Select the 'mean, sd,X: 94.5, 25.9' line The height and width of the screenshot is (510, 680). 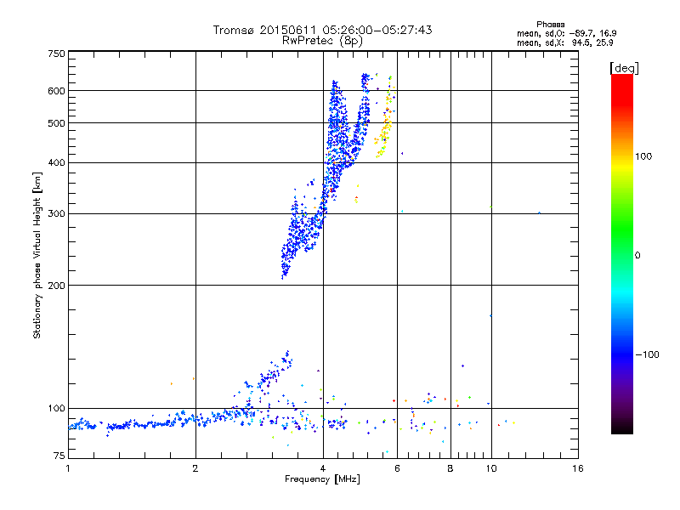pyautogui.click(x=564, y=42)
